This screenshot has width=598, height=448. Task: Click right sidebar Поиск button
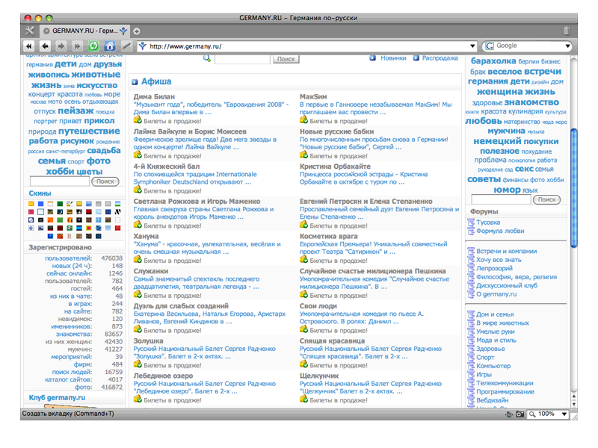547,199
